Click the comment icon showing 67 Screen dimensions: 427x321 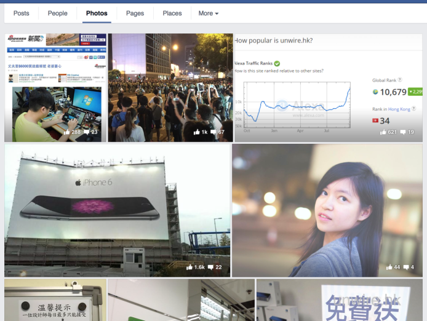[x=213, y=132]
